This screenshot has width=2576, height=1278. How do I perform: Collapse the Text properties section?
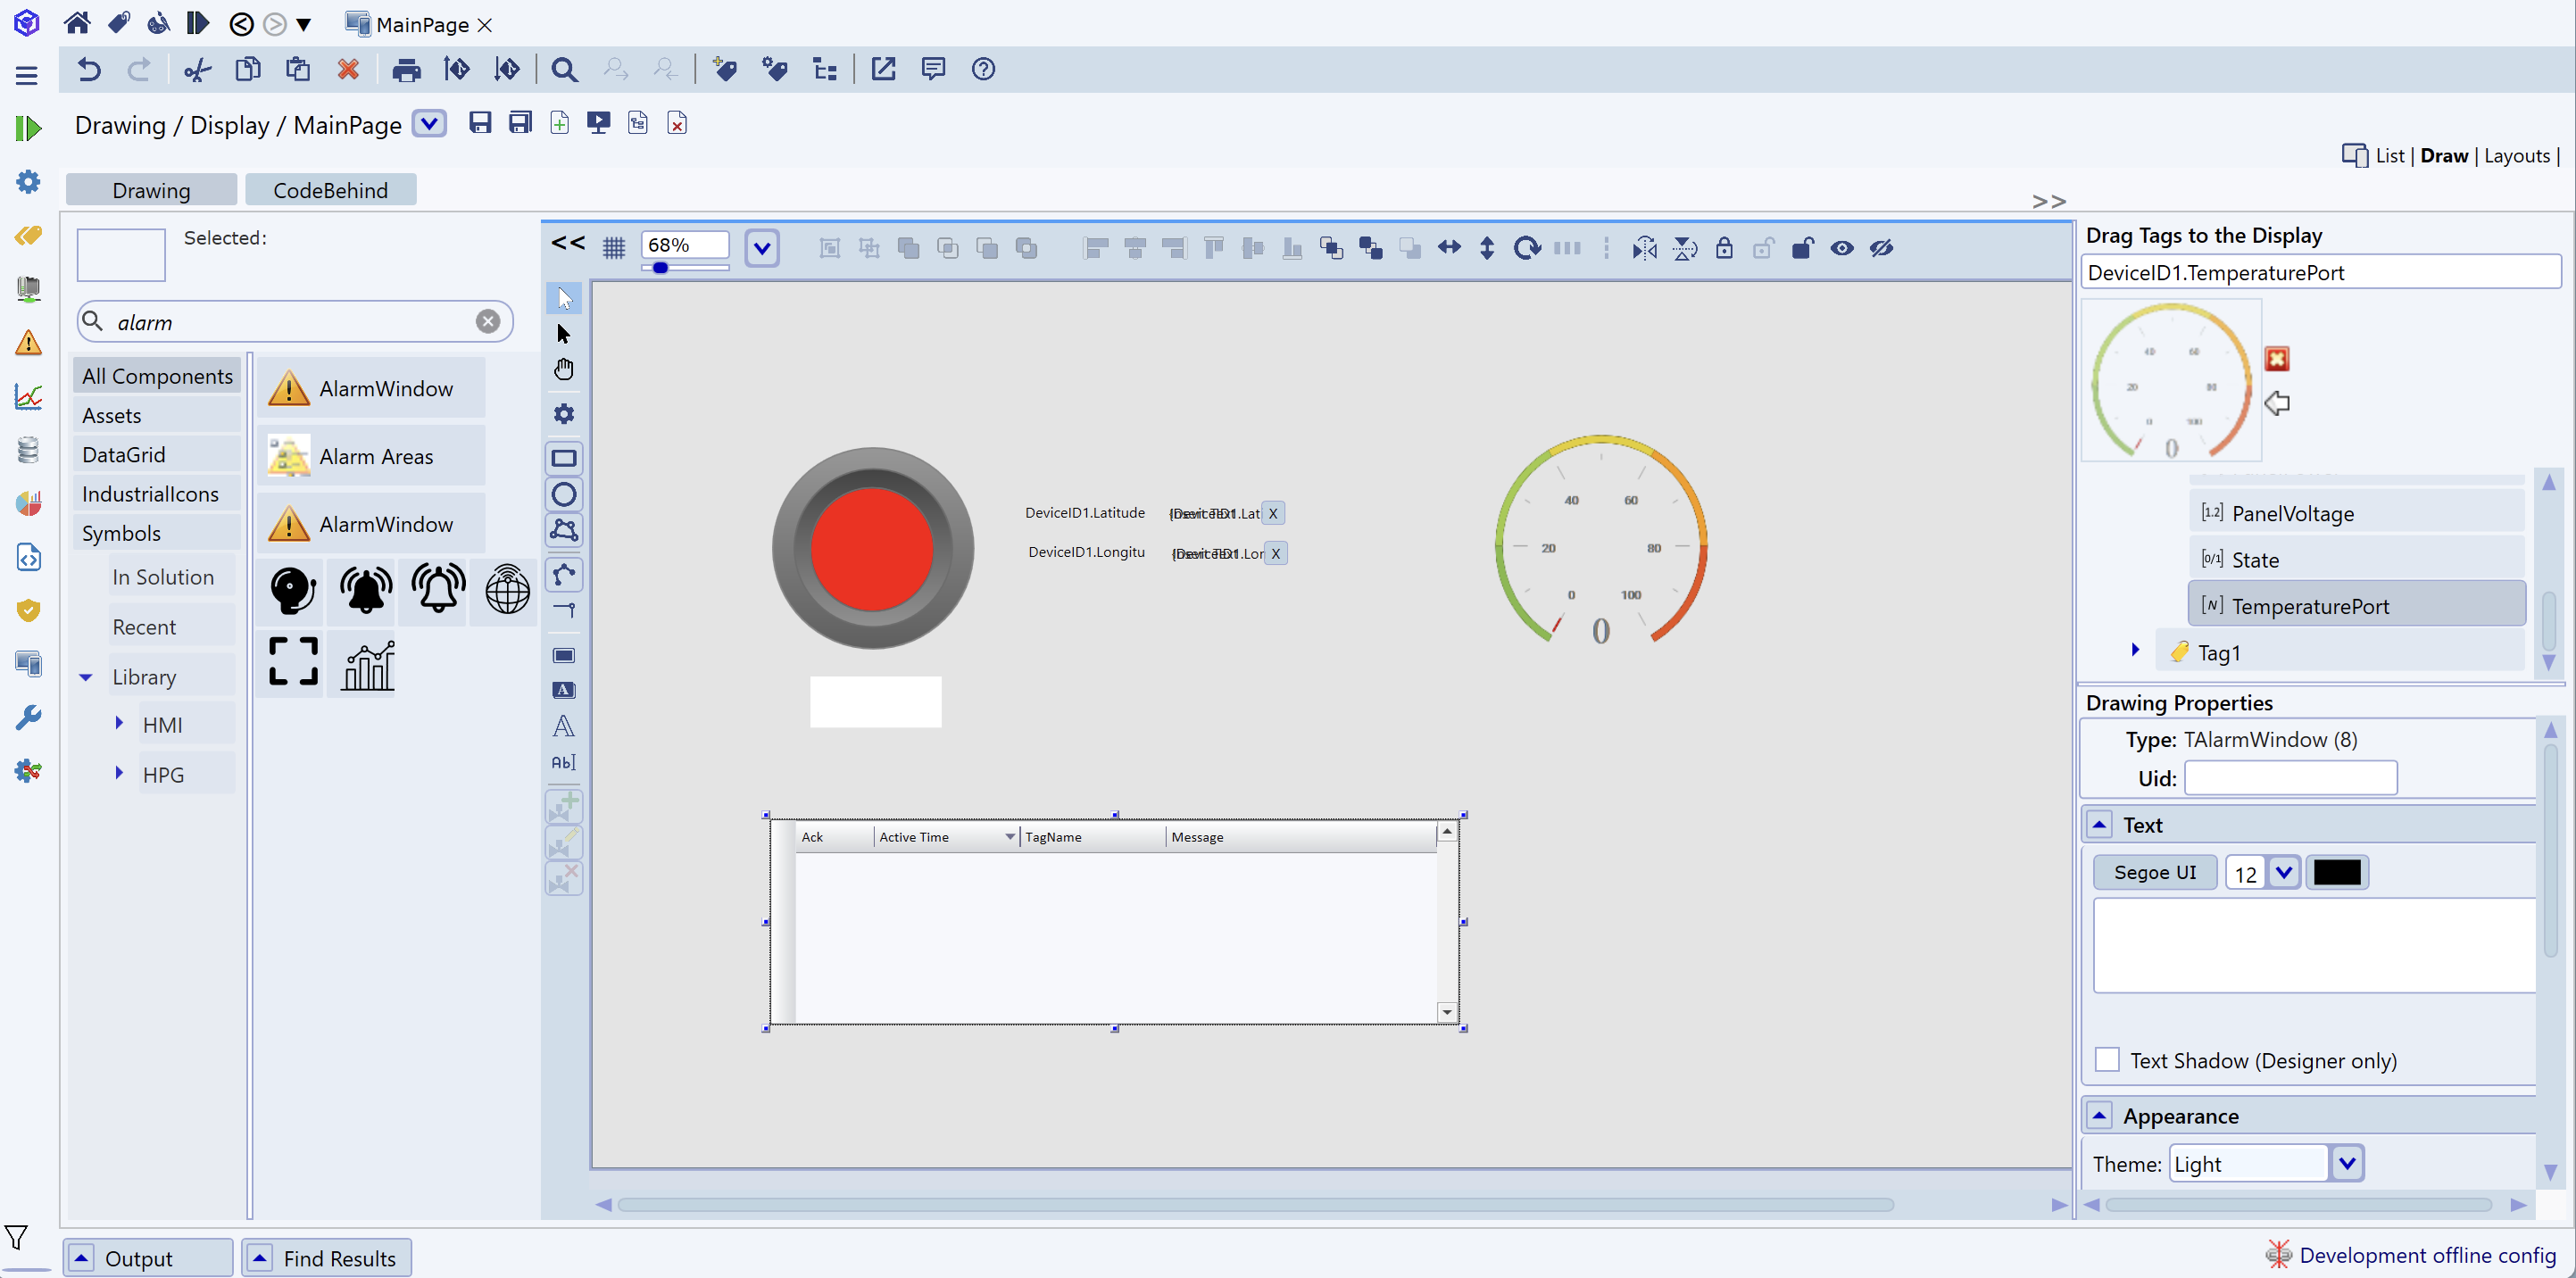2100,825
